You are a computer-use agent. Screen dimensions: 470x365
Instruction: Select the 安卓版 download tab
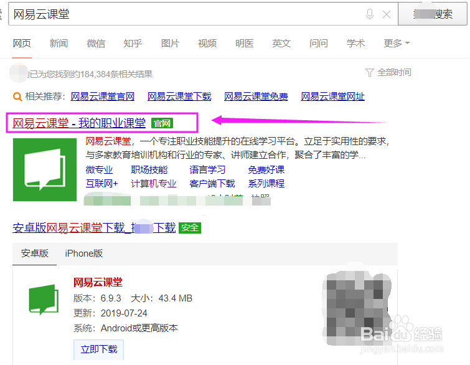click(34, 254)
